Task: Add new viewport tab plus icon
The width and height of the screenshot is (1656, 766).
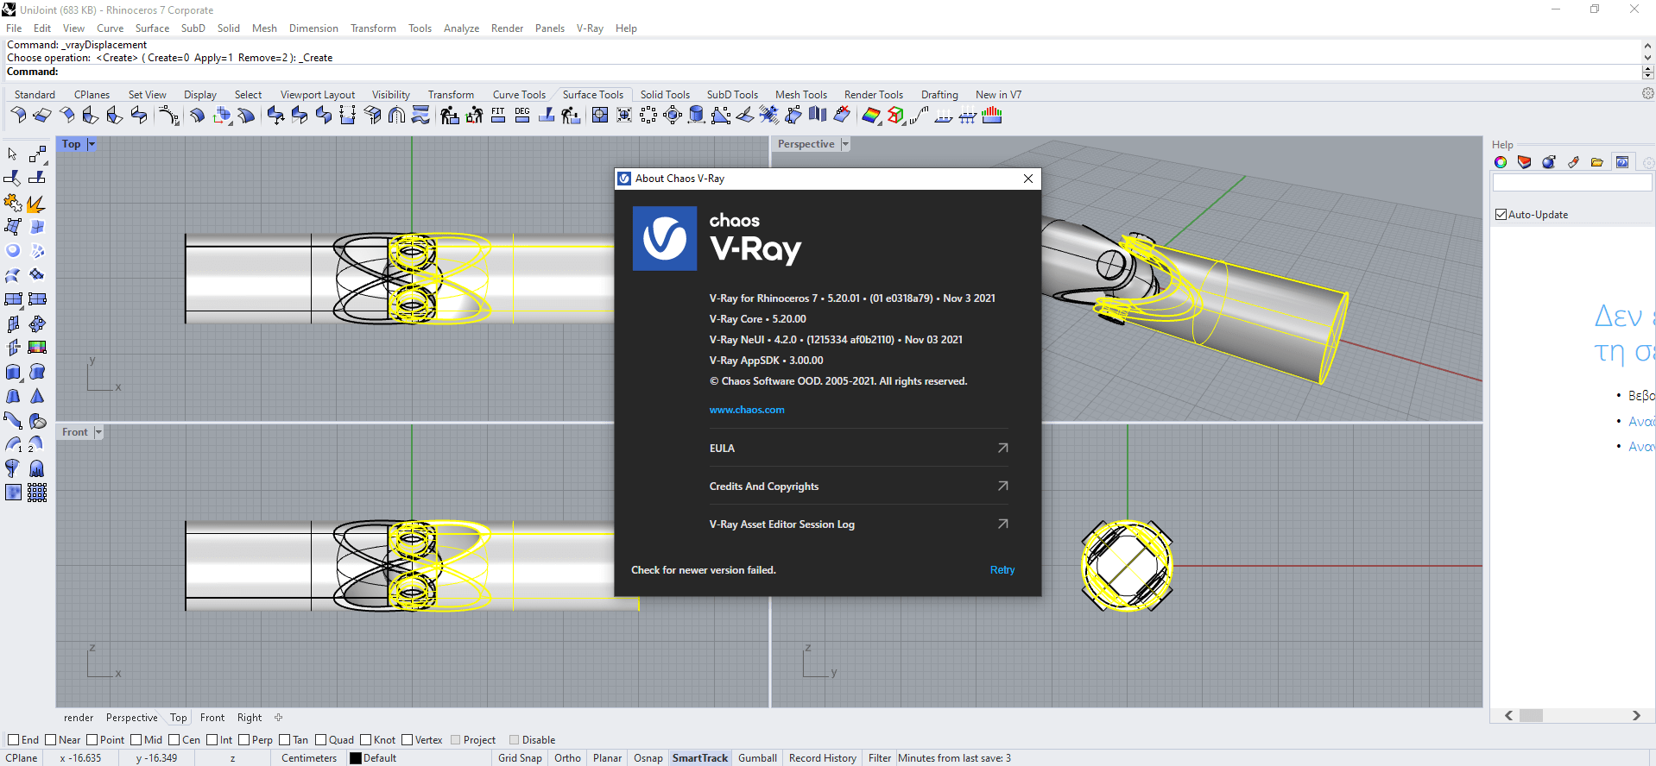Action: pyautogui.click(x=278, y=718)
